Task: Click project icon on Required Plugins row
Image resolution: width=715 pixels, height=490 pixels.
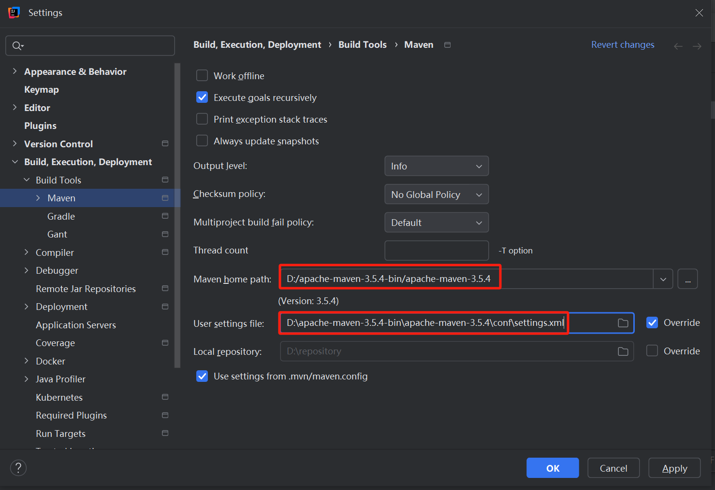Action: pos(165,415)
